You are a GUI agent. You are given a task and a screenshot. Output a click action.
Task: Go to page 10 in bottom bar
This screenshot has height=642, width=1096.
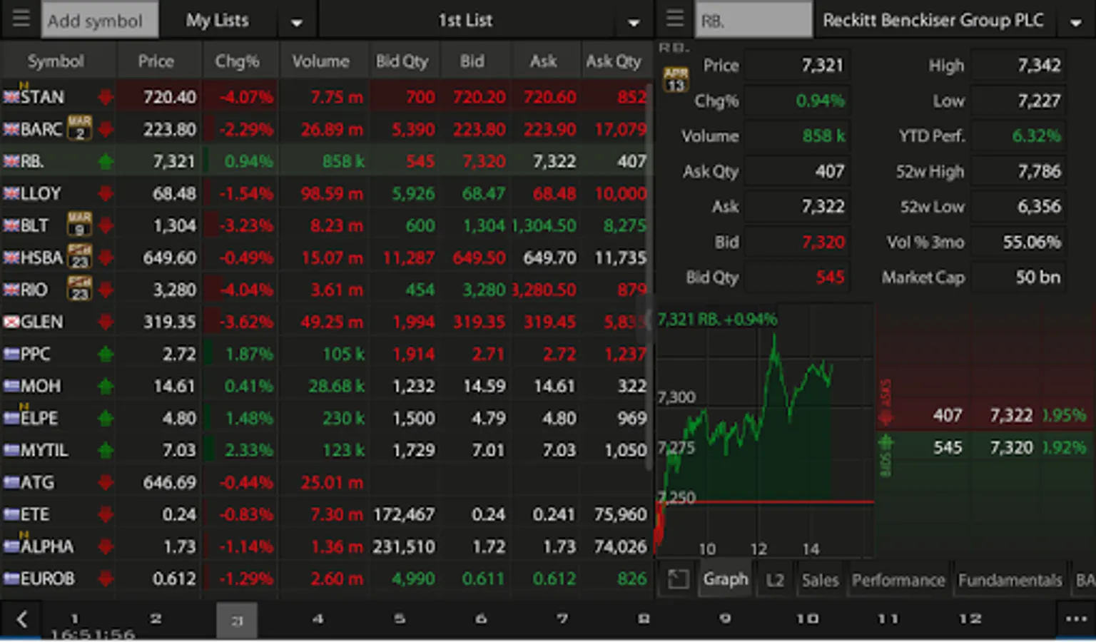click(x=807, y=618)
